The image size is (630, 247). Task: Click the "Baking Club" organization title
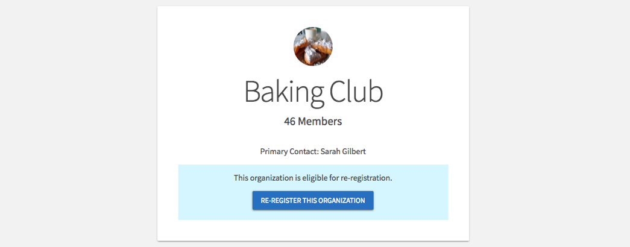pyautogui.click(x=313, y=92)
